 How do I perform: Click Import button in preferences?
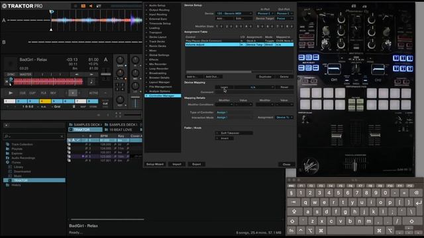pos(177,164)
